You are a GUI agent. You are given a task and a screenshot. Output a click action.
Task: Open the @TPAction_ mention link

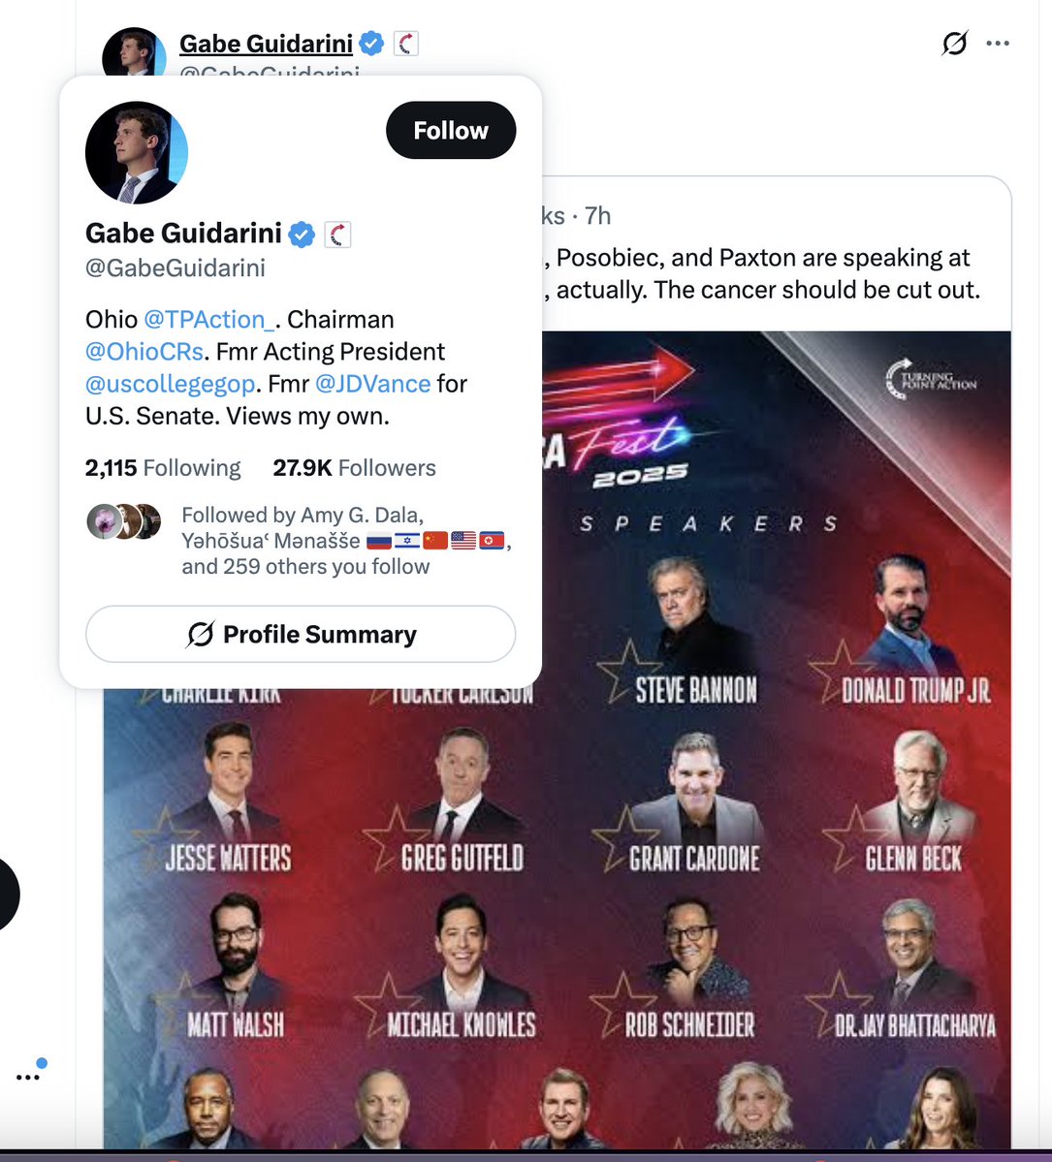coord(208,320)
